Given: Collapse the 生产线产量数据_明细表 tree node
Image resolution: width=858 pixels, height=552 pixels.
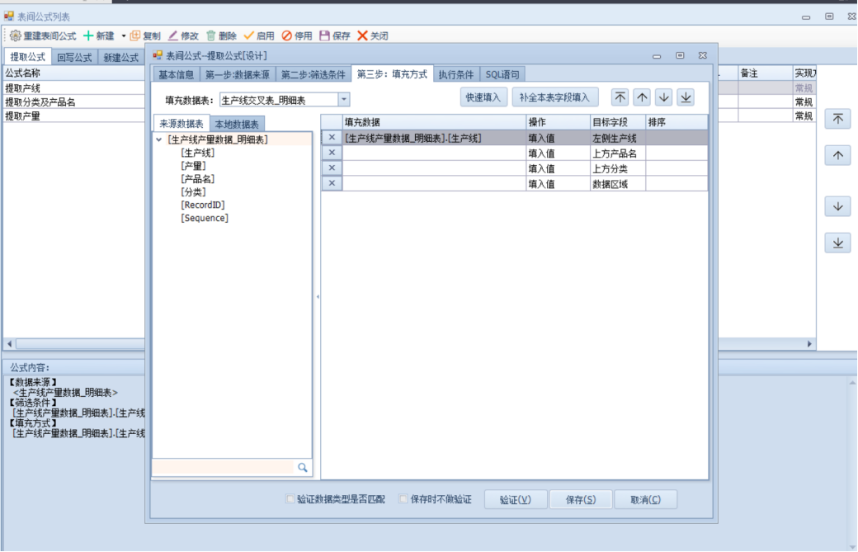Looking at the screenshot, I should 158,139.
